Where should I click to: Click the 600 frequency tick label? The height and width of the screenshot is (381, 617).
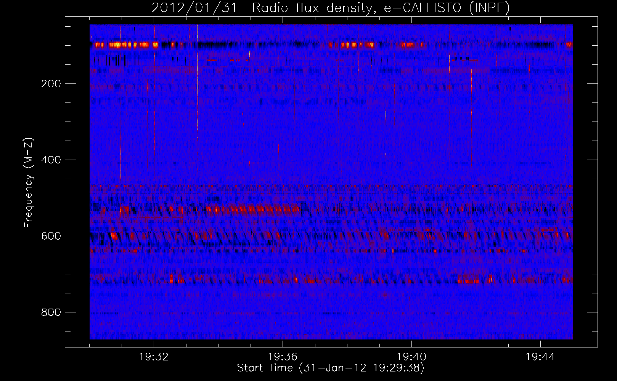pos(51,236)
